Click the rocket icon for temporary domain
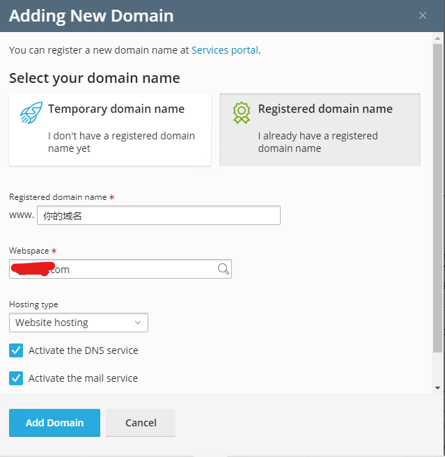The width and height of the screenshot is (445, 457). pyautogui.click(x=31, y=113)
